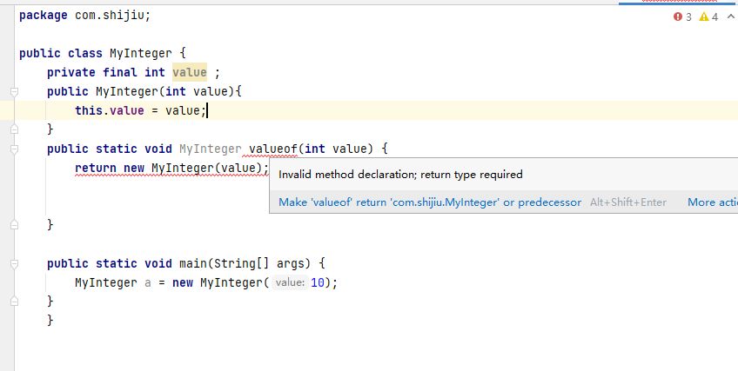Fold the MyInteger constructor at its gutter marker
This screenshot has height=371, width=738.
point(14,91)
